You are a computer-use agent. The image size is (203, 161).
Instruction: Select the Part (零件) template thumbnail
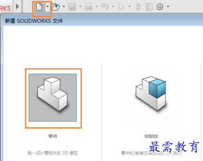[53, 98]
